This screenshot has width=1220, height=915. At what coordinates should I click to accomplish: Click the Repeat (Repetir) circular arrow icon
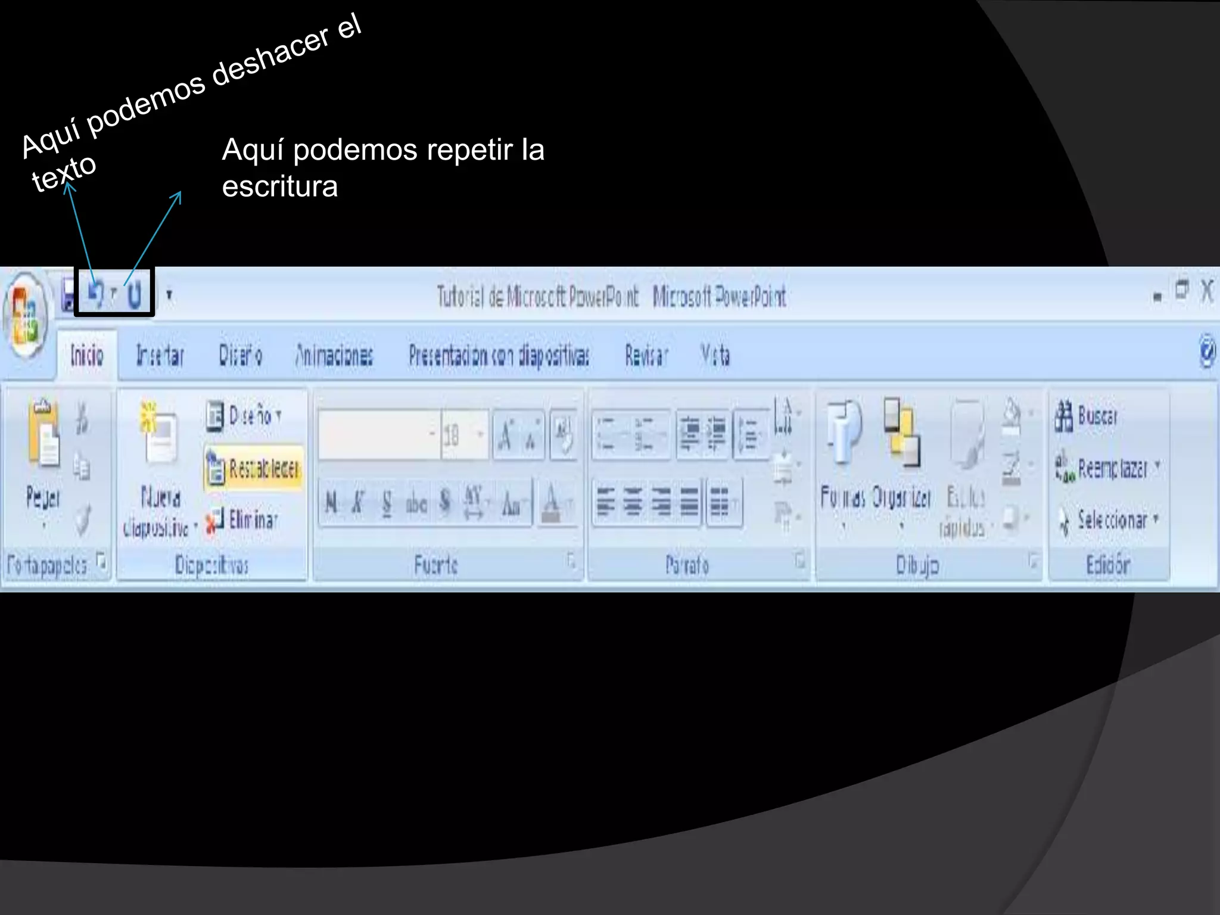tap(135, 294)
